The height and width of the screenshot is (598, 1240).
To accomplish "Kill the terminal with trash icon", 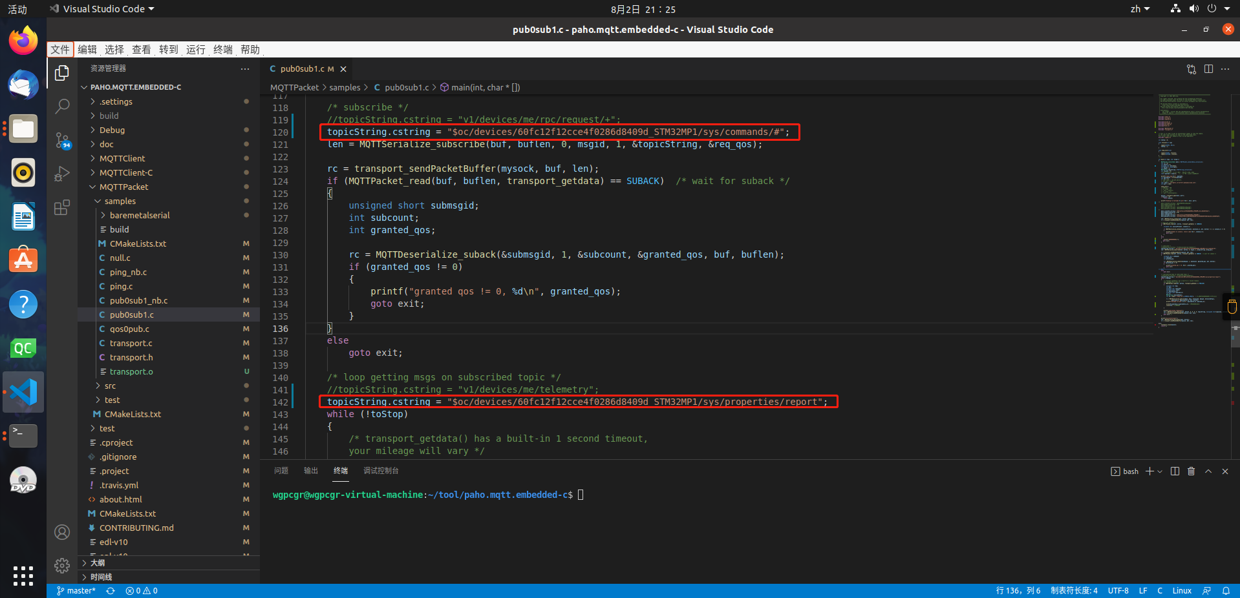I will tap(1192, 471).
